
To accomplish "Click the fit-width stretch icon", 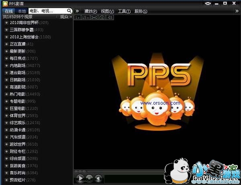I will [x=94, y=18].
